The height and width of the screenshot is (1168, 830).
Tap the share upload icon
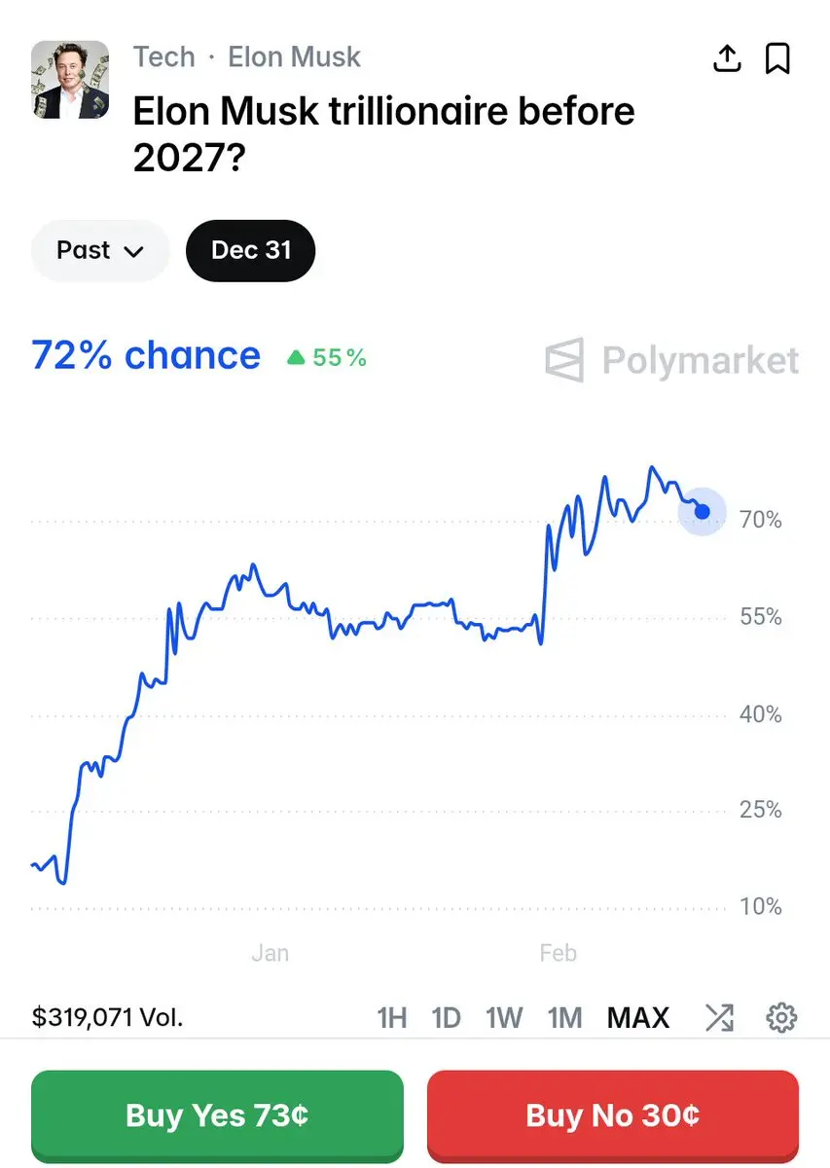727,59
